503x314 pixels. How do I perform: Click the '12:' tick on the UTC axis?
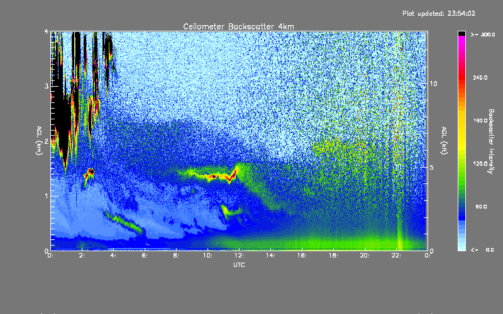pyautogui.click(x=239, y=256)
